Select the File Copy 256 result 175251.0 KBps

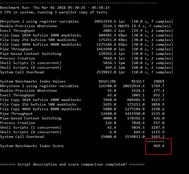113,40
